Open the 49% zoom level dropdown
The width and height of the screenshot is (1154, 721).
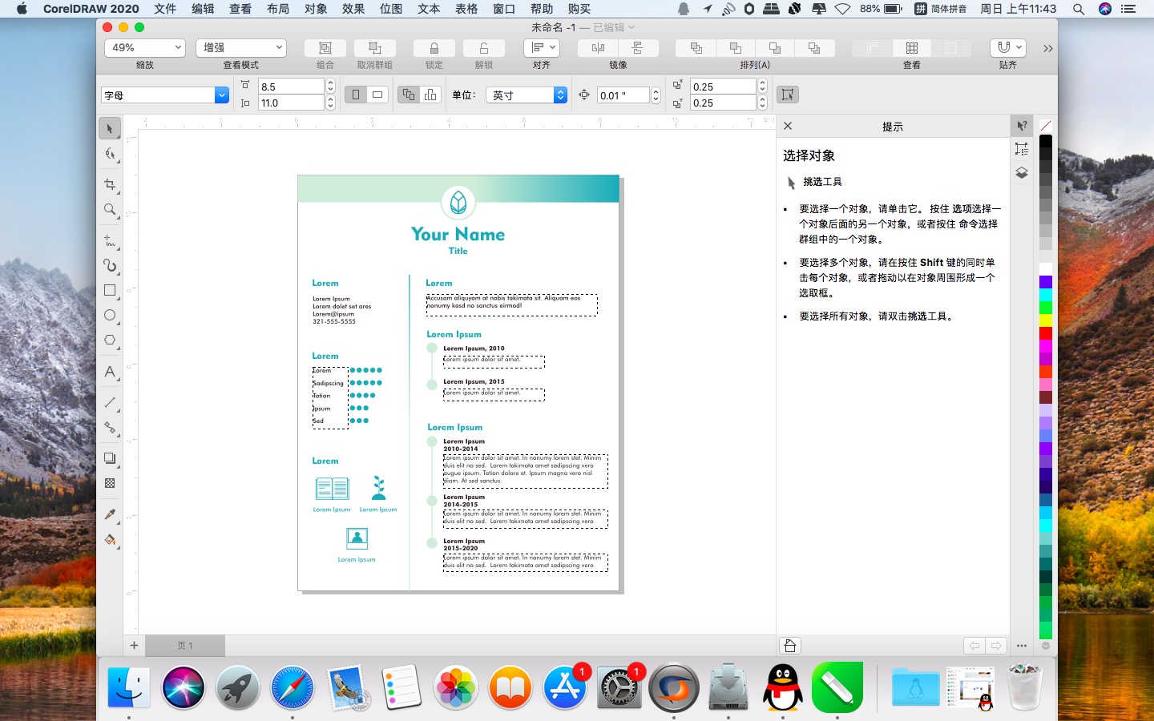(x=145, y=48)
